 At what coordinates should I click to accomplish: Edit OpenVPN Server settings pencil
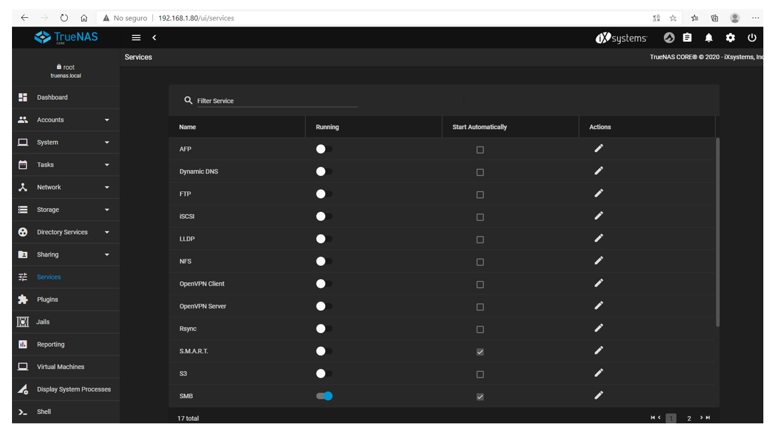tap(598, 306)
